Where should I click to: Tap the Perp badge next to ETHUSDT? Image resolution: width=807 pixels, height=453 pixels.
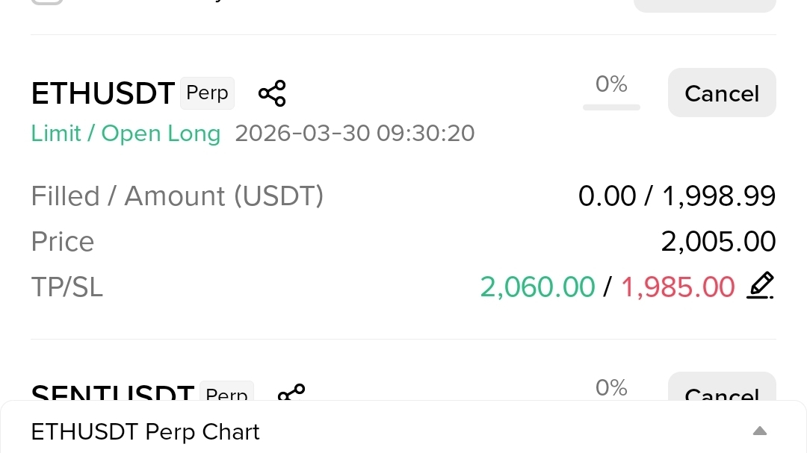point(207,93)
